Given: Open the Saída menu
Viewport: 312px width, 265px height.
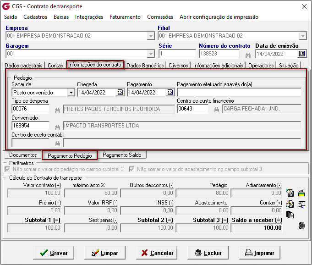Looking at the screenshot, I should 11,17.
